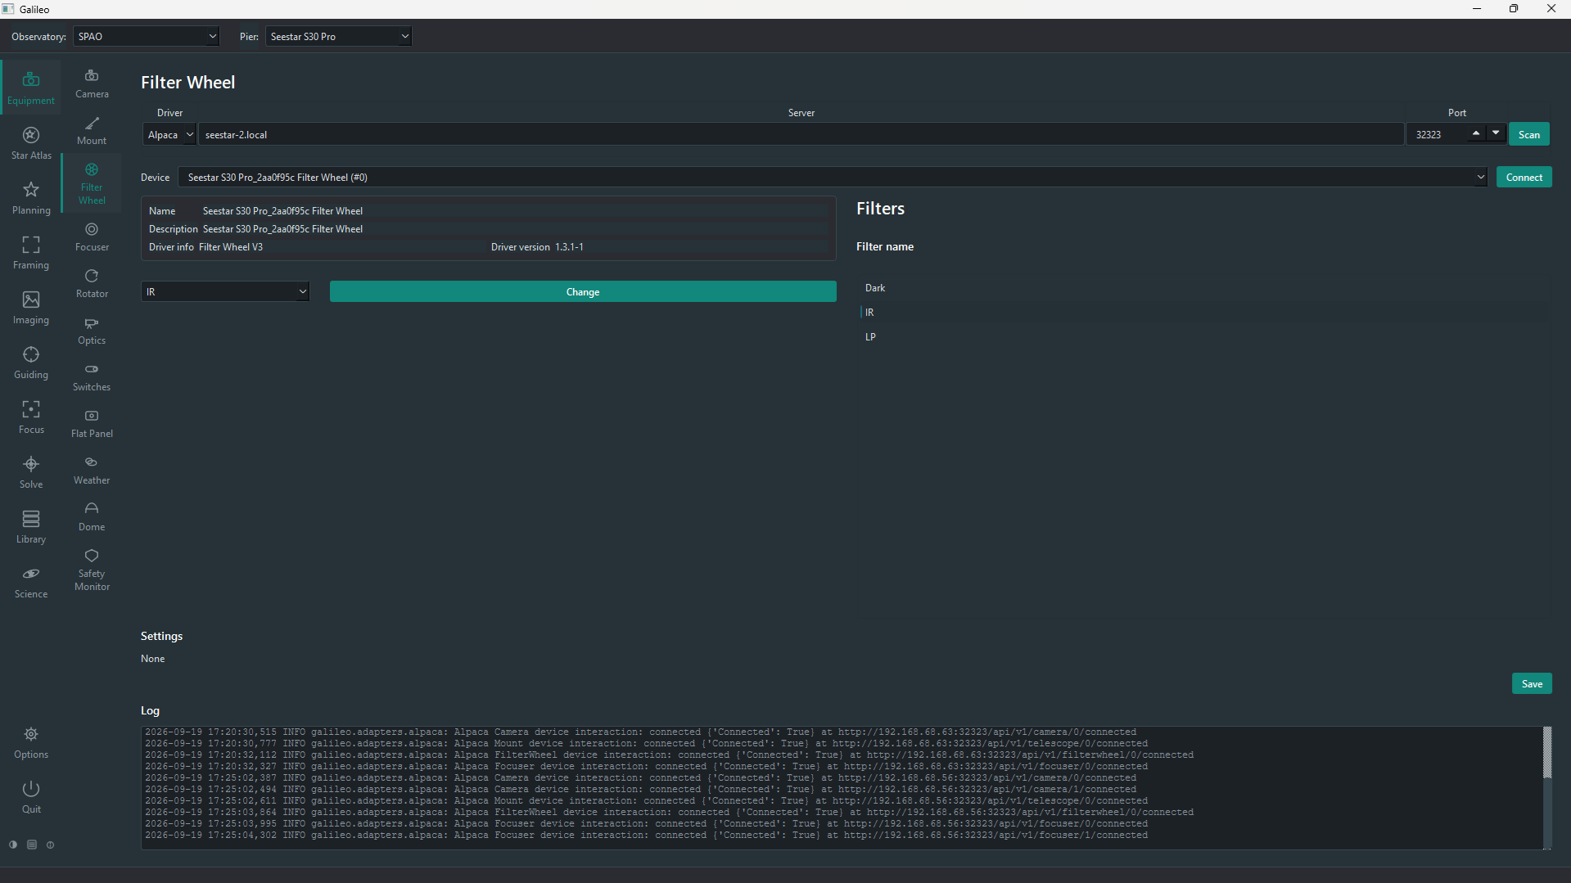Increase the port number with up arrow
The height and width of the screenshot is (883, 1571).
point(1476,133)
